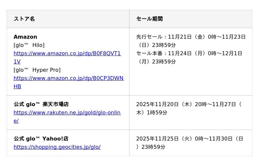Click the [glo™ Hilo] product label

(x=29, y=45)
